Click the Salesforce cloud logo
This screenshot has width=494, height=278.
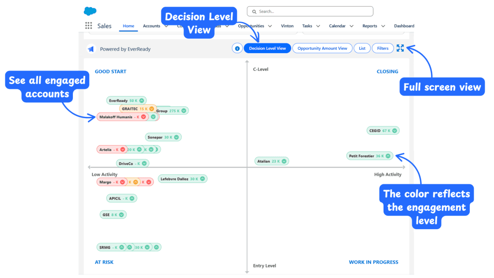(90, 11)
